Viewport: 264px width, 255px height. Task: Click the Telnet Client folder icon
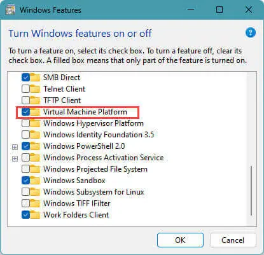point(35,89)
